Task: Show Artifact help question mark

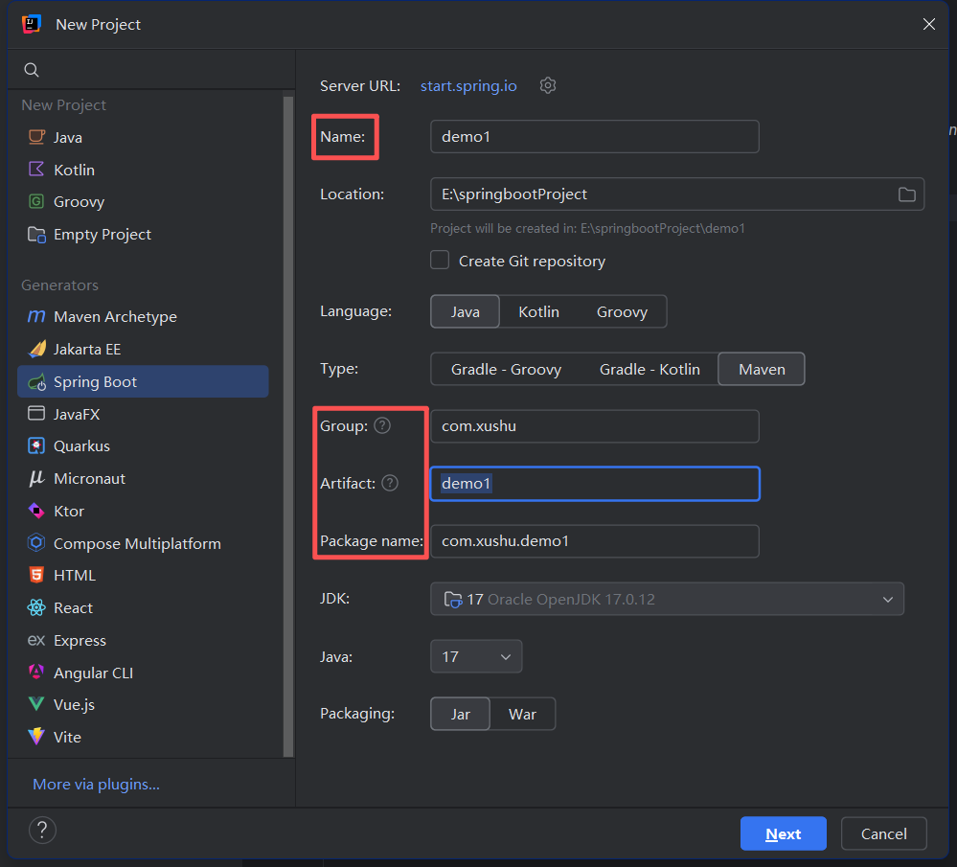Action: (390, 483)
